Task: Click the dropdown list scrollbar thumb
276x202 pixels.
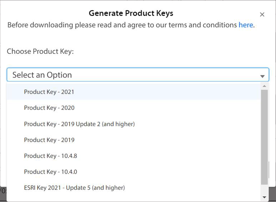Action: tap(264, 136)
